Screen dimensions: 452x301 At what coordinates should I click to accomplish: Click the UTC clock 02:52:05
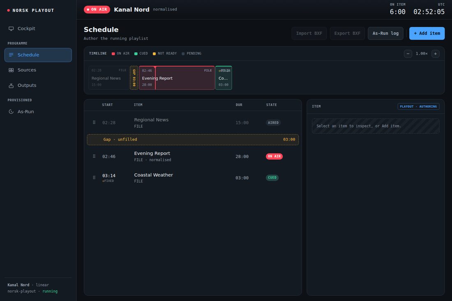(x=429, y=12)
